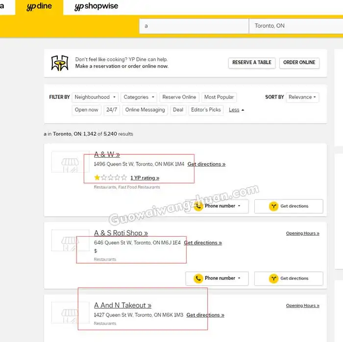This screenshot has width=343, height=342.
Task: Open the Neighbourhood filter dropdown
Action: (95, 97)
